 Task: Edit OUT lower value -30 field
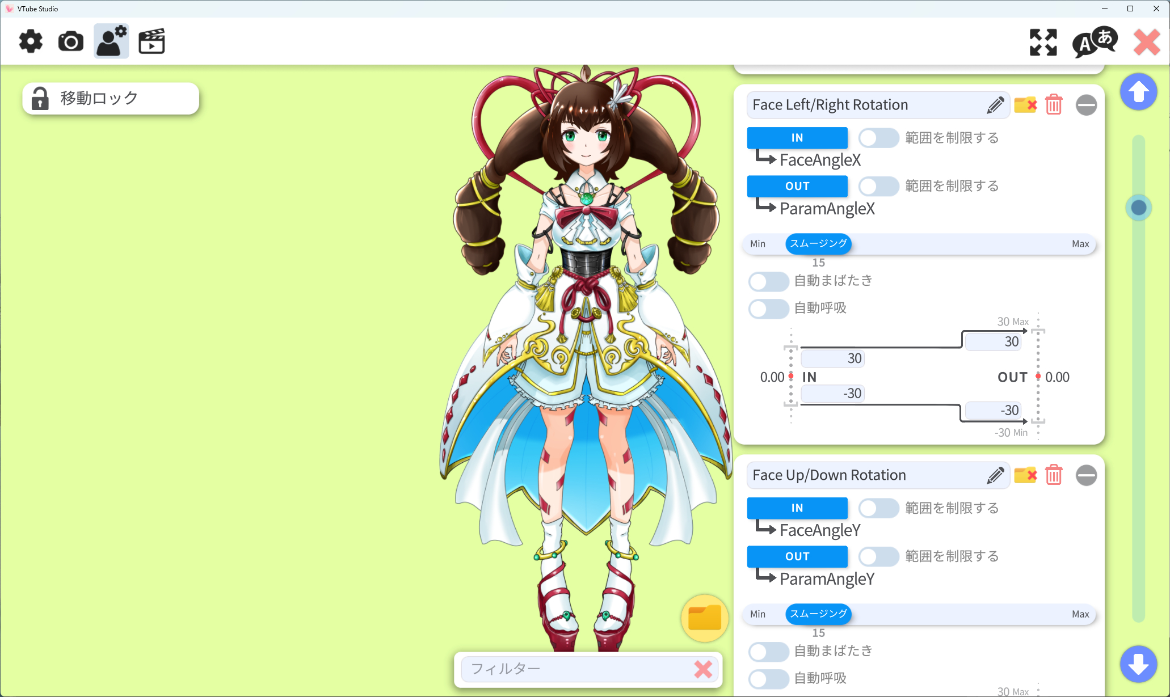(992, 411)
